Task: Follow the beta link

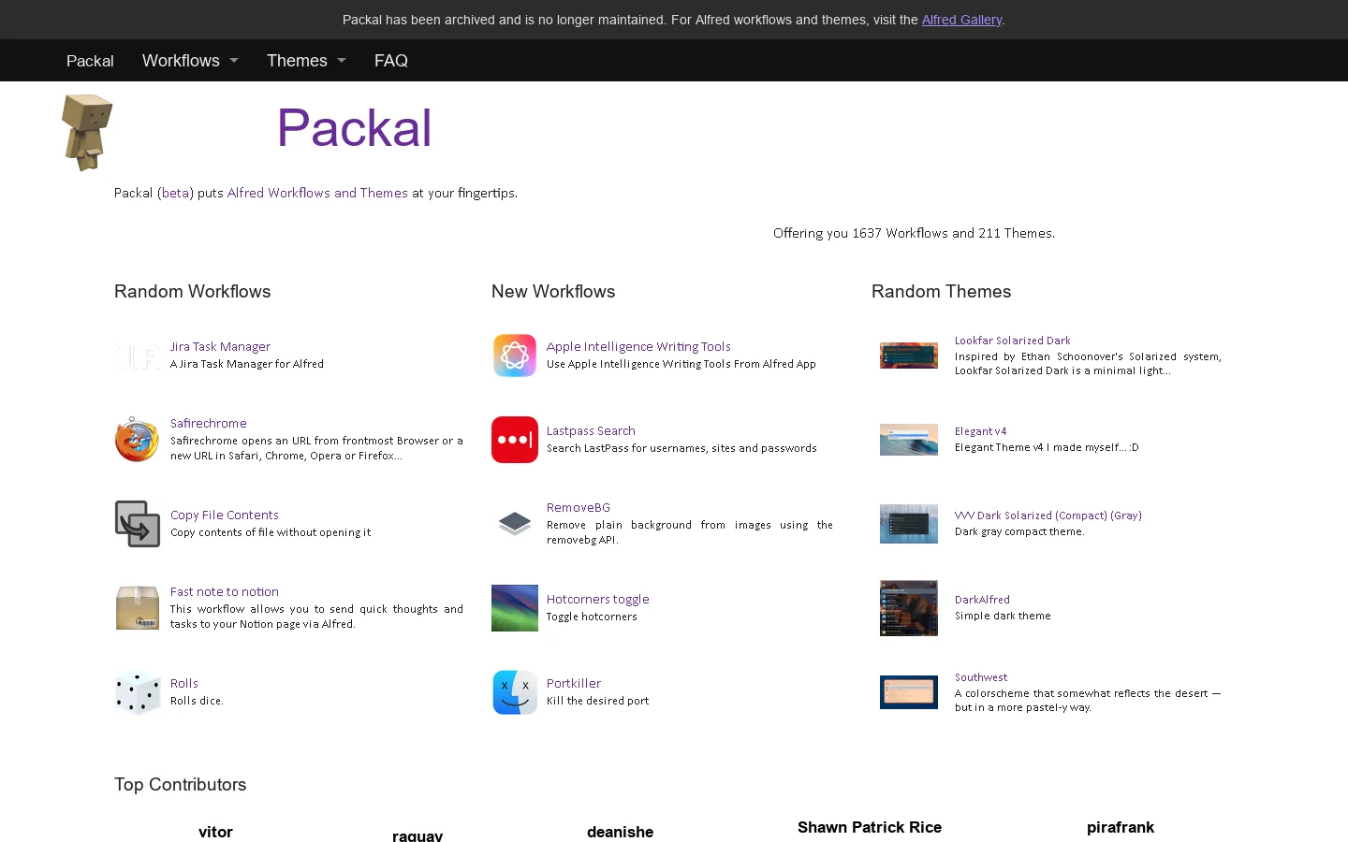Action: (175, 193)
